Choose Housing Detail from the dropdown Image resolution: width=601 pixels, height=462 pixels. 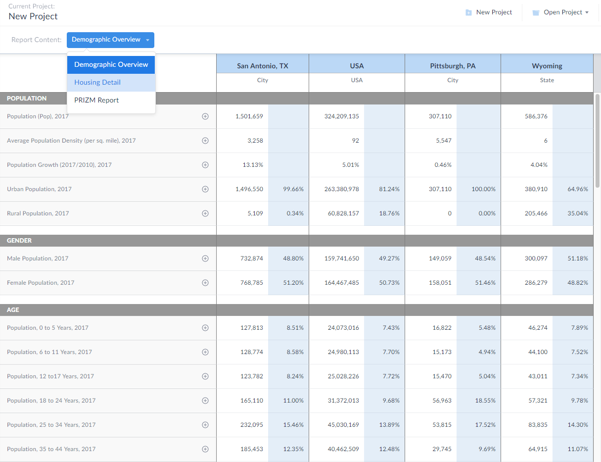tap(111, 82)
